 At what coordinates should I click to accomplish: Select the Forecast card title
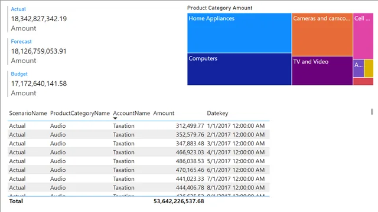point(21,42)
